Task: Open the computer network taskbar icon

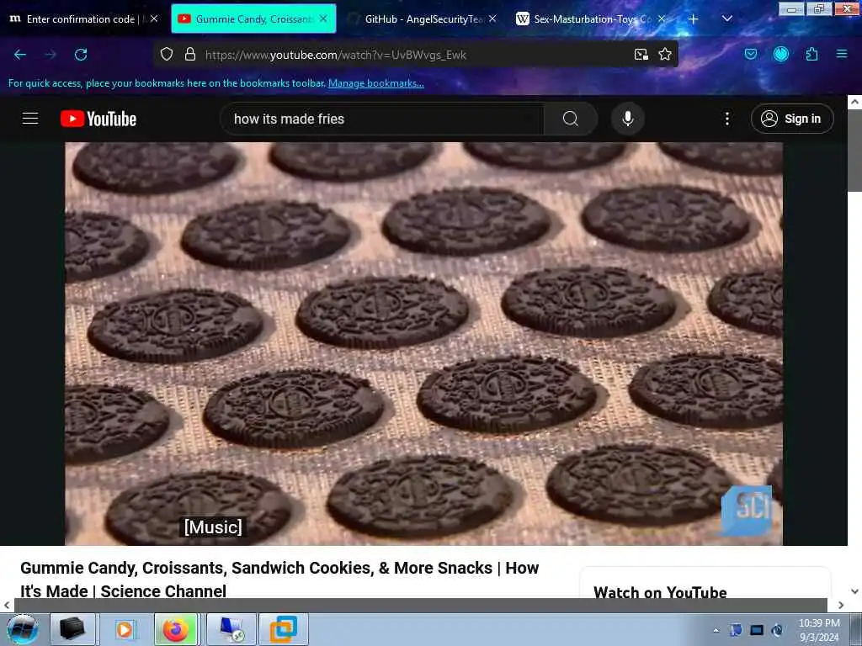Action: coord(231,629)
